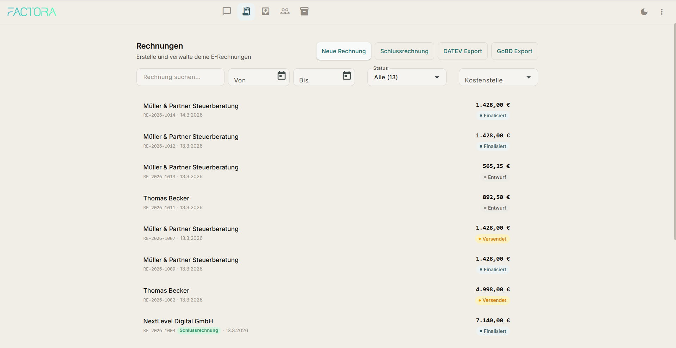
Task: Start the GoBD Export
Action: tap(514, 51)
